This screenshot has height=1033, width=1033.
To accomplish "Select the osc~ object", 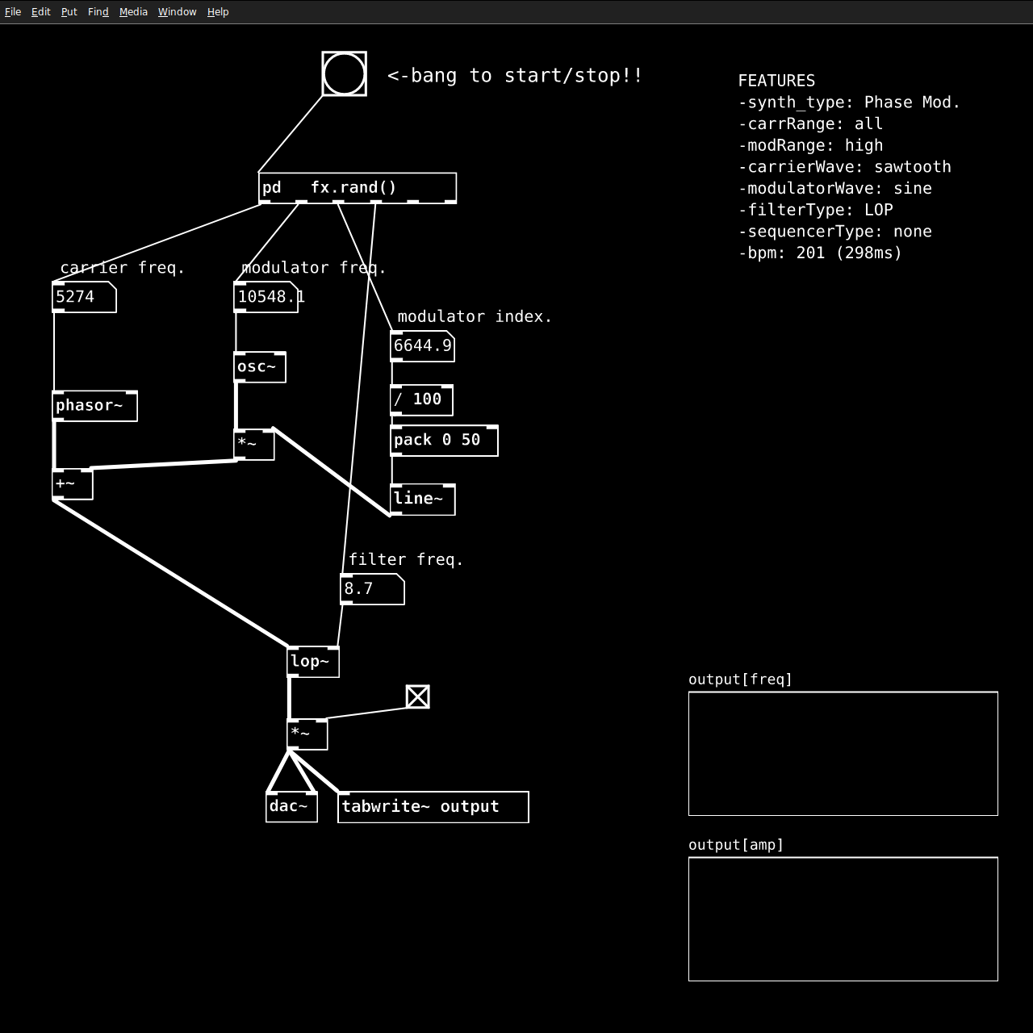I will pos(260,367).
